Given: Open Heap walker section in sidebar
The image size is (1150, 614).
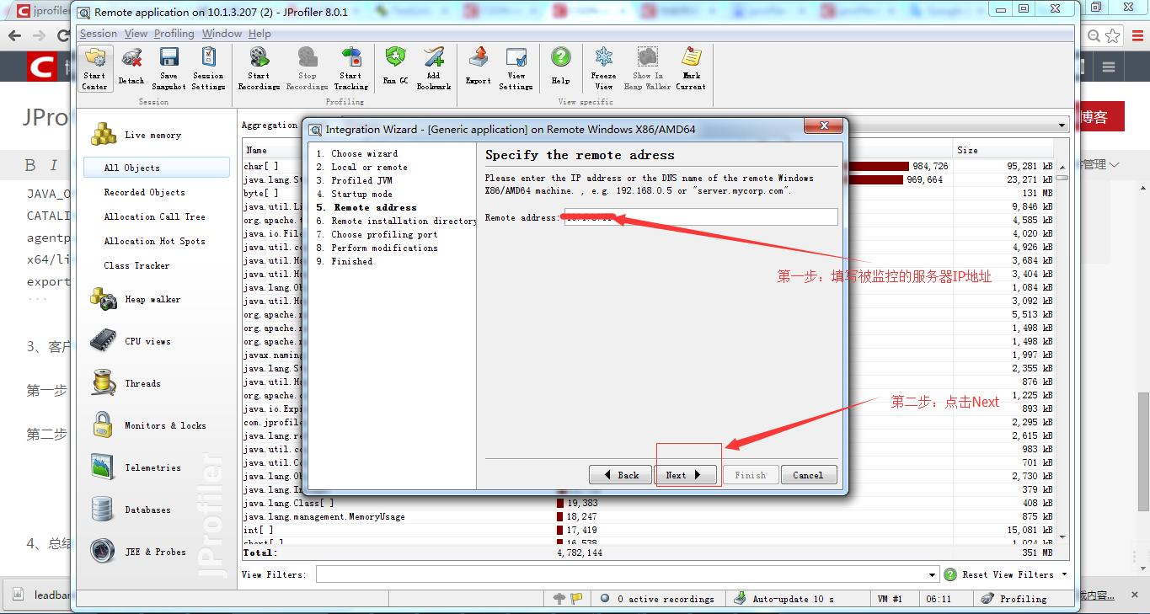Looking at the screenshot, I should coord(152,299).
